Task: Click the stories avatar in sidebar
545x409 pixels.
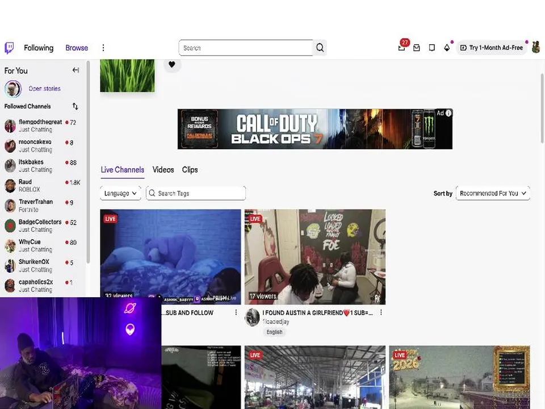Action: point(13,89)
